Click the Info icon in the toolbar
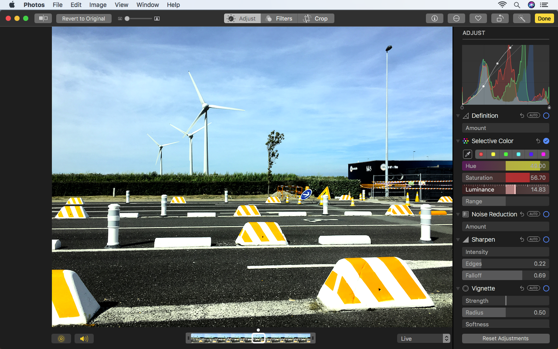Image resolution: width=558 pixels, height=349 pixels. (434, 18)
